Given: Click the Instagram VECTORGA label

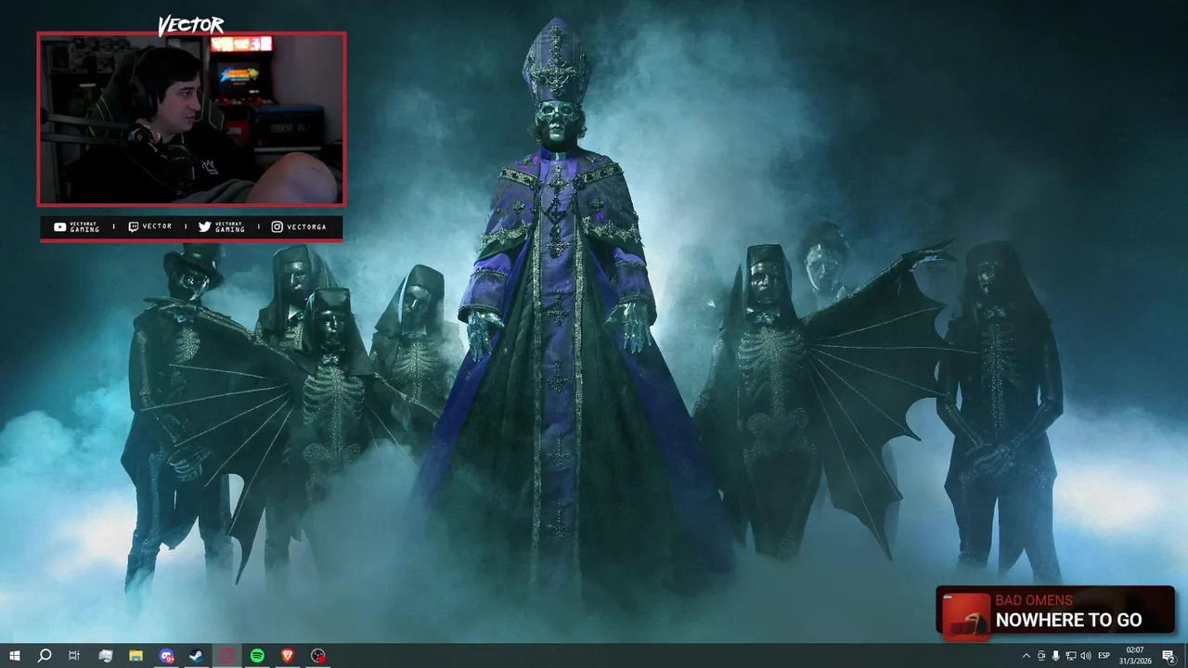Looking at the screenshot, I should pos(298,226).
